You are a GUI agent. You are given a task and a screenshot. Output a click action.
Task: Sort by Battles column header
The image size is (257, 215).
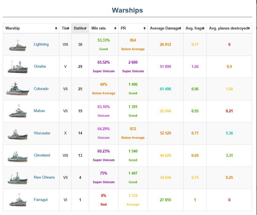[x=80, y=28]
